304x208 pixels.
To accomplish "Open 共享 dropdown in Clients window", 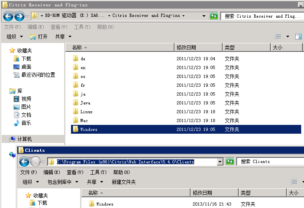I will (x=95, y=182).
